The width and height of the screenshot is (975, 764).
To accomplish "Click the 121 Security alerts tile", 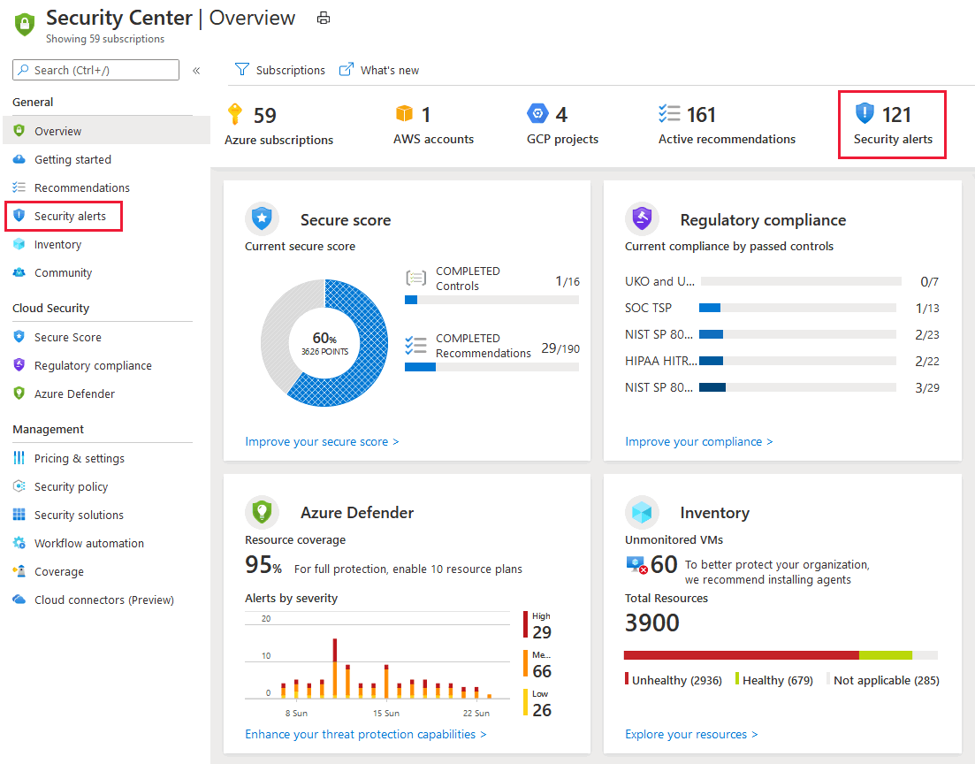I will tap(892, 125).
